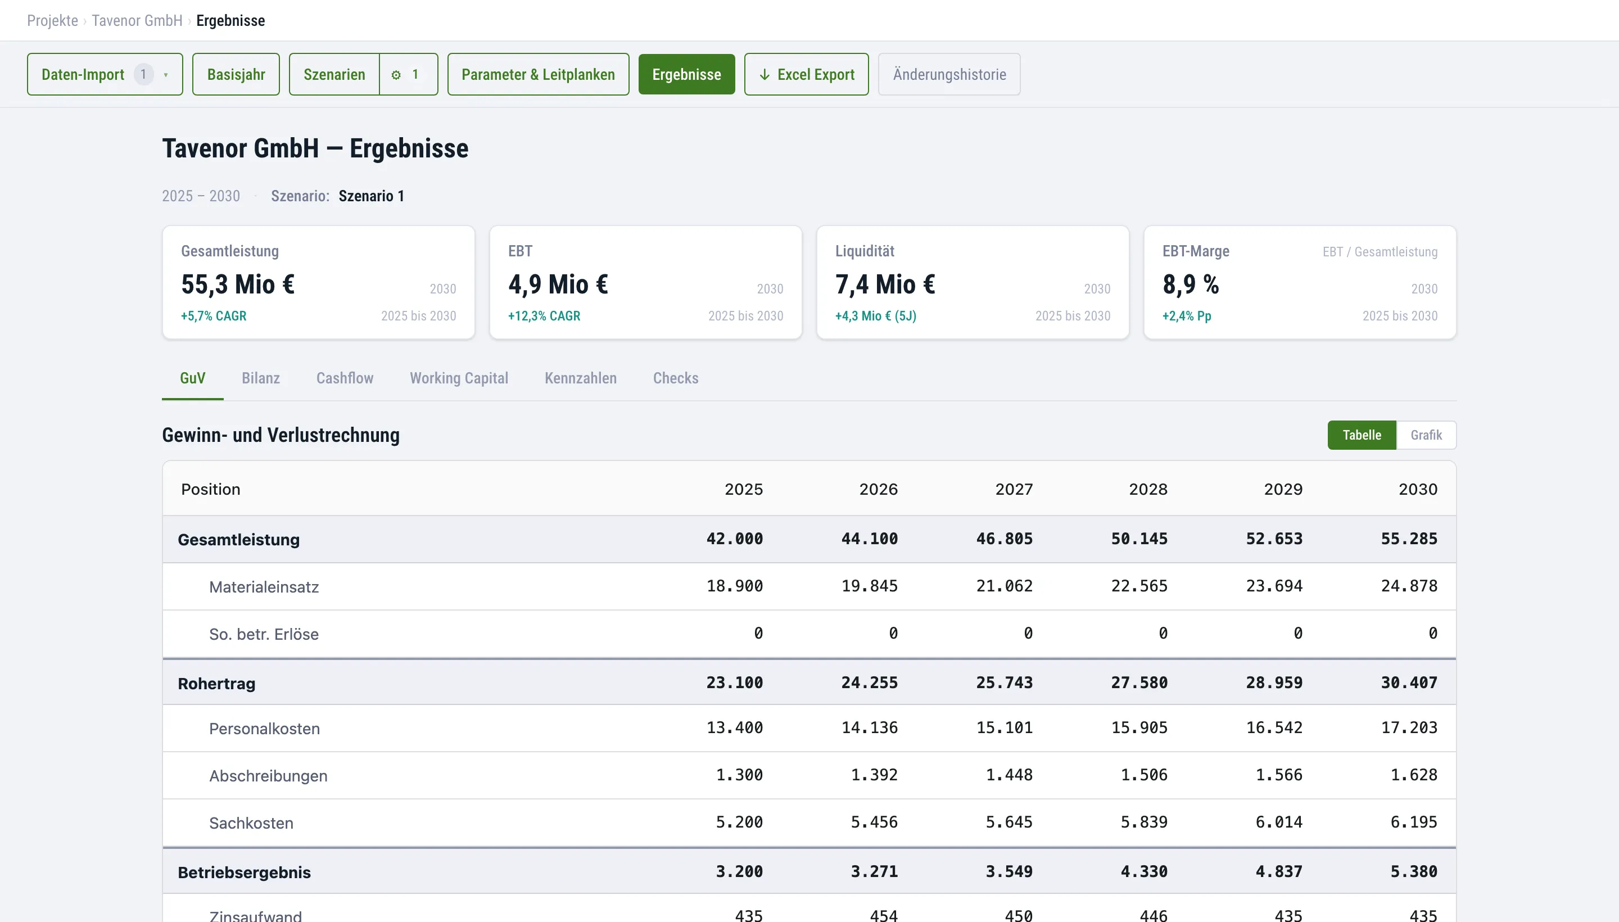Open Parameter & Leitplanken
Viewport: 1619px width, 922px height.
[538, 75]
